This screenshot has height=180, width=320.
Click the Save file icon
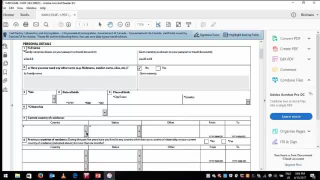6,24
